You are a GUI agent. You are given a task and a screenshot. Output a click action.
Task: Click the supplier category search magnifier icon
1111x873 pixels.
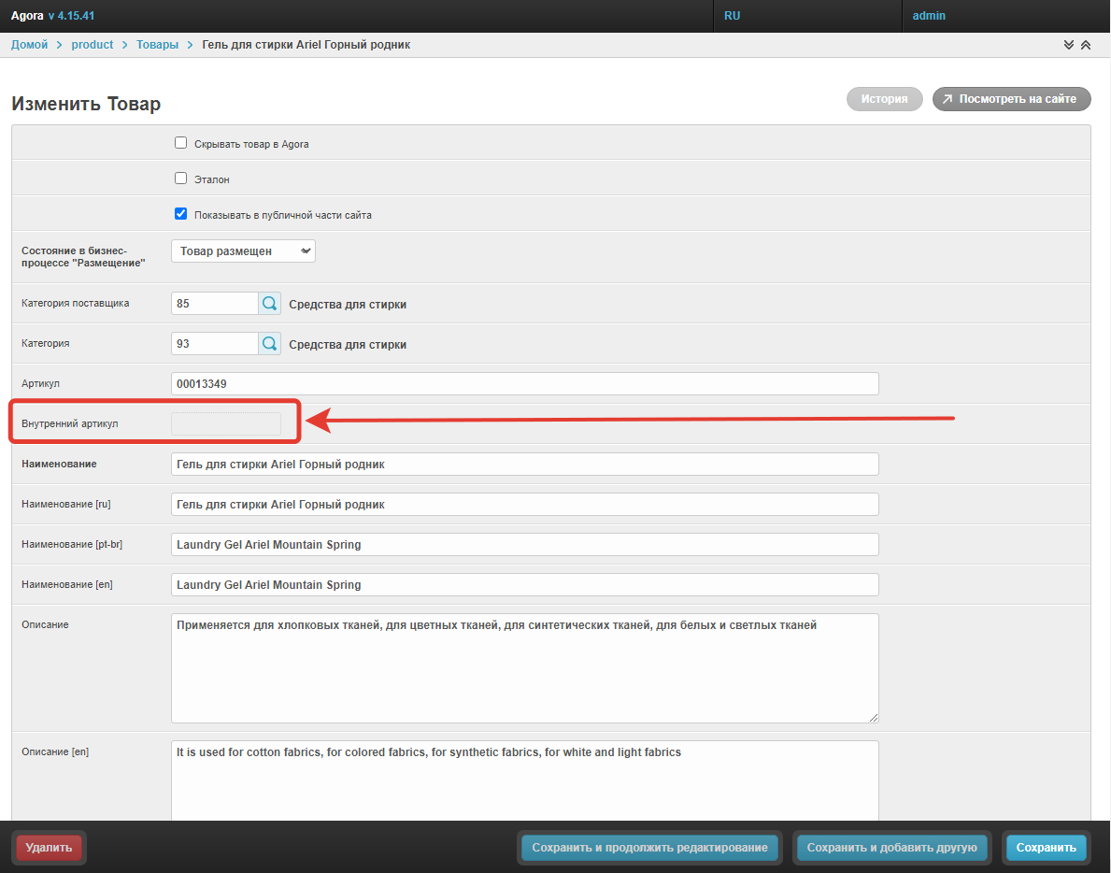269,304
